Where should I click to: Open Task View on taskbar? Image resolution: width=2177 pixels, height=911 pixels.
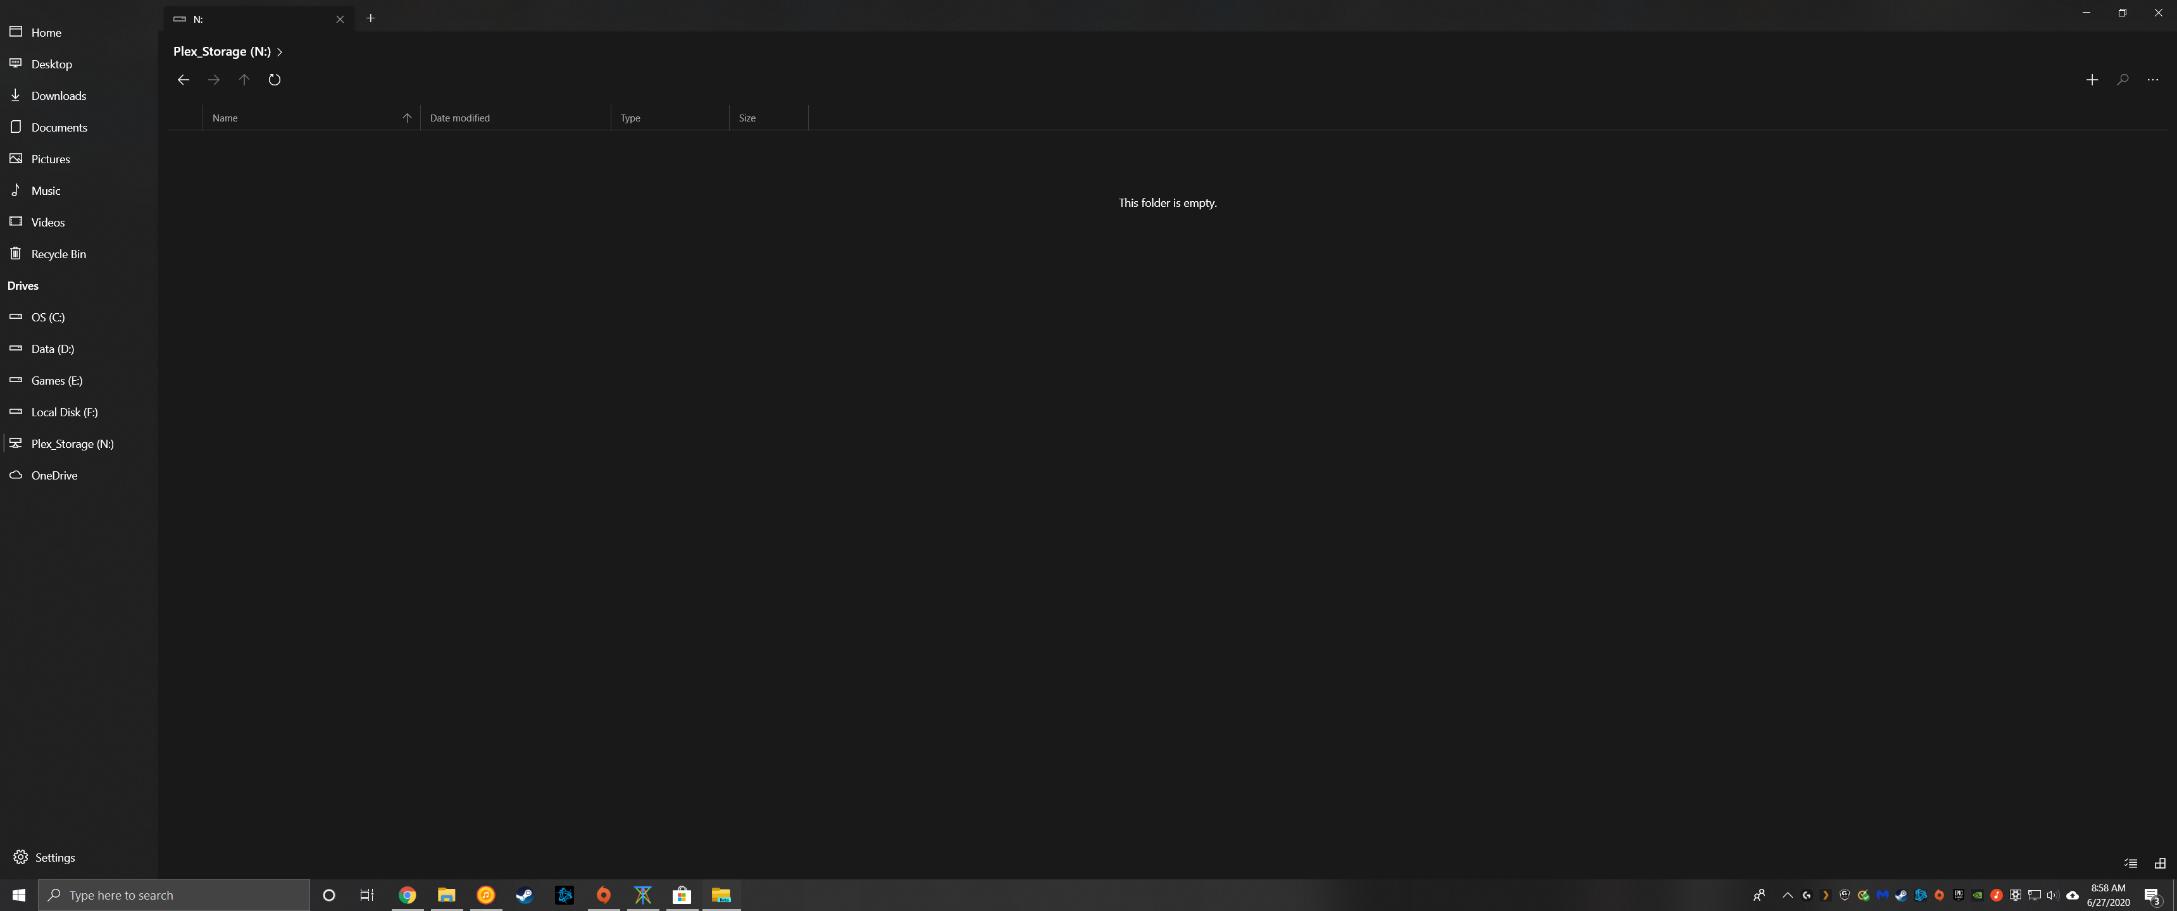pyautogui.click(x=367, y=895)
